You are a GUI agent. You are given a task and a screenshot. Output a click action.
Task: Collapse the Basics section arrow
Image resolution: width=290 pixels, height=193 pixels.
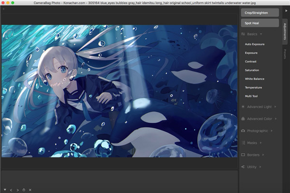(261, 34)
